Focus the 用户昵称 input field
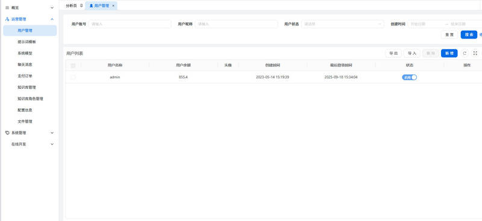This screenshot has height=221, width=482. (236, 24)
